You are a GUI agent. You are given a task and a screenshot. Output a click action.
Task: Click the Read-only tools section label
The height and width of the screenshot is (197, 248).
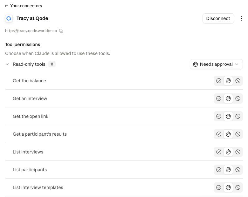[x=29, y=64]
